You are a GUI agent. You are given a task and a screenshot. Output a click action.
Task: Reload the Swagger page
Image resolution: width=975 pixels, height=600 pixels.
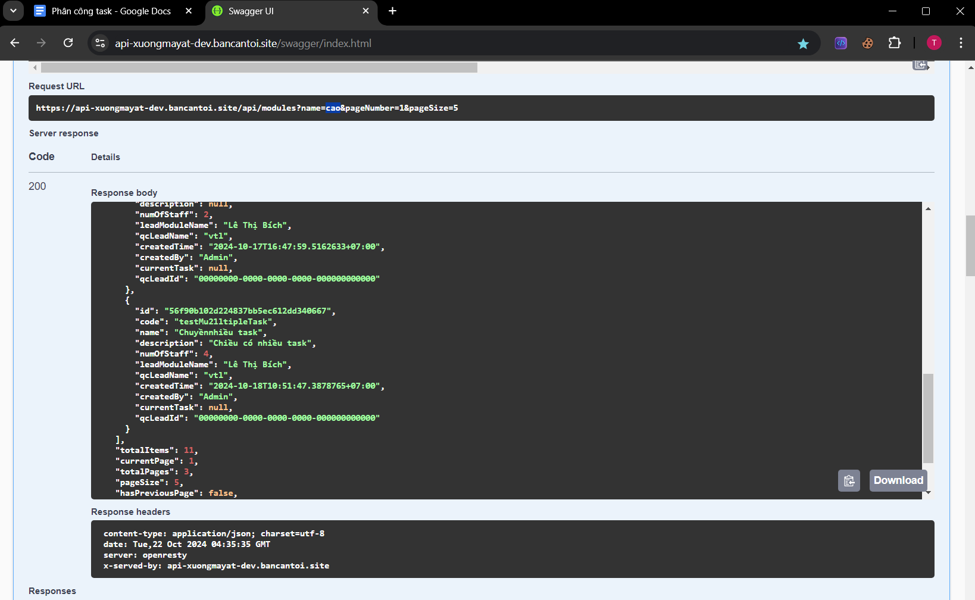pyautogui.click(x=68, y=43)
